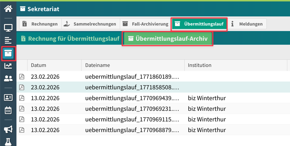290x146 pixels.
Task: Click date 13.02.2026 of file 1770969115
Action: click(45, 119)
